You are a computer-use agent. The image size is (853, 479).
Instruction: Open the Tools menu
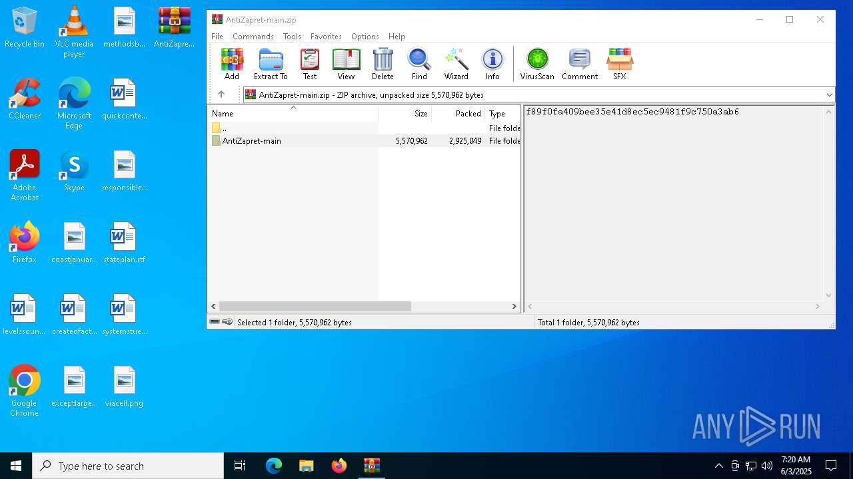click(x=292, y=37)
